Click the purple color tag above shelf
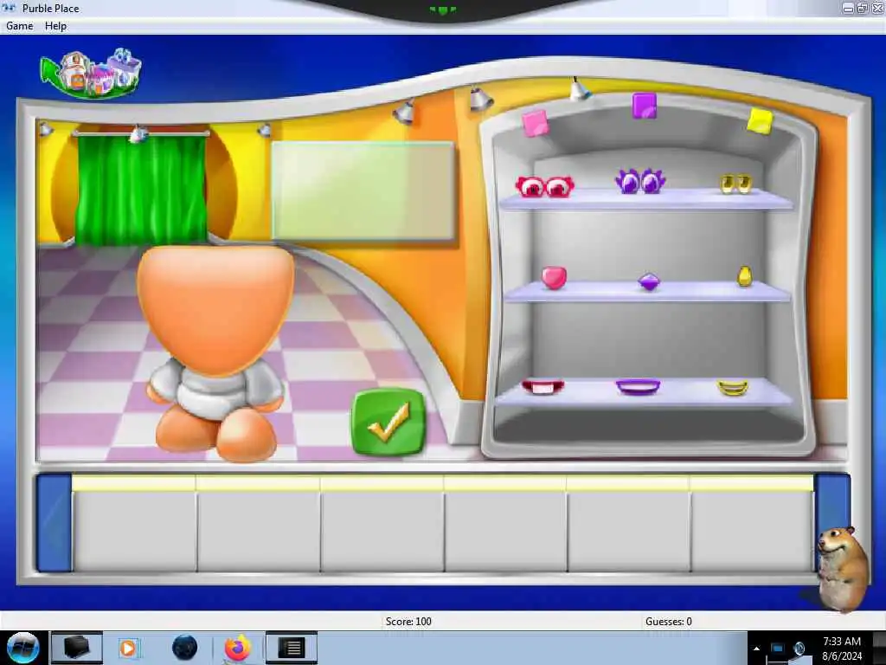This screenshot has width=886, height=665. 644,106
